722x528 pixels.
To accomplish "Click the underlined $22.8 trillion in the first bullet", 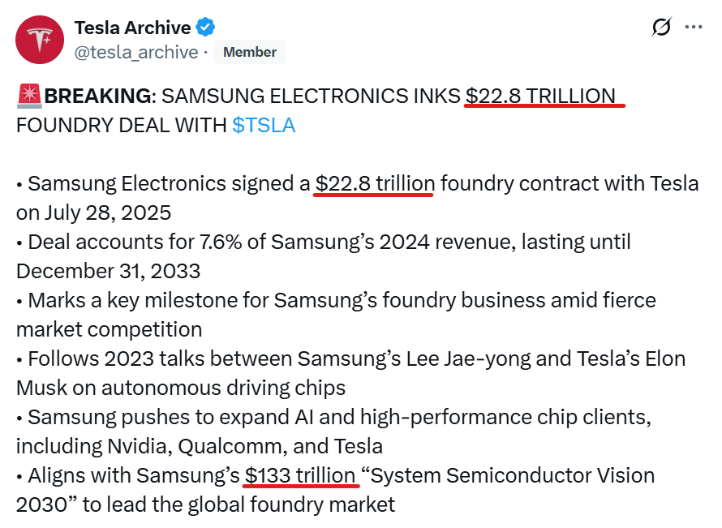I will [376, 183].
